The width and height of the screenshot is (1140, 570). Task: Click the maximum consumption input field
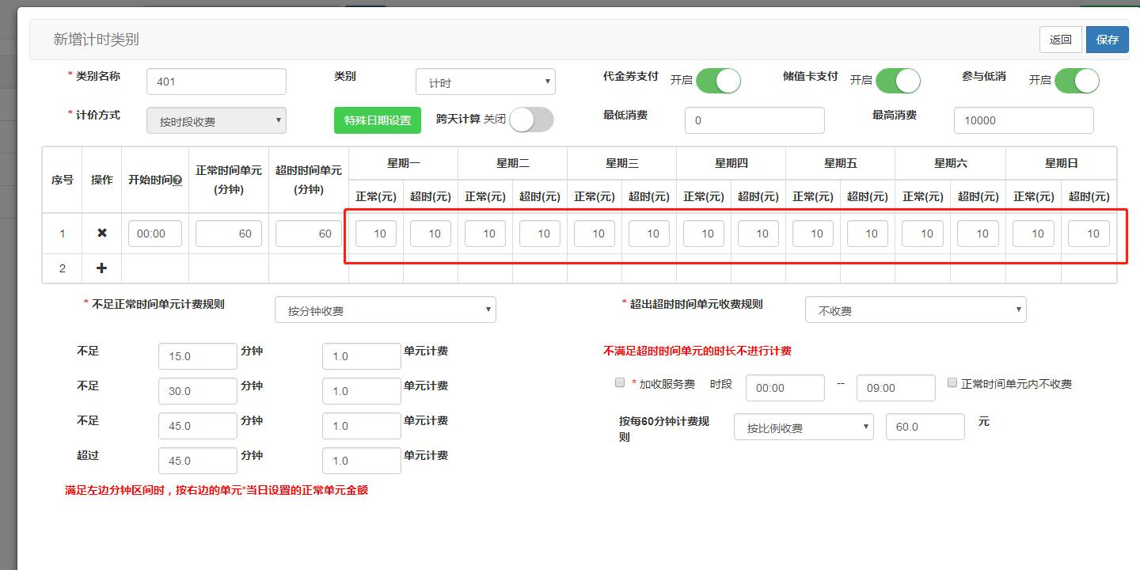(1023, 120)
